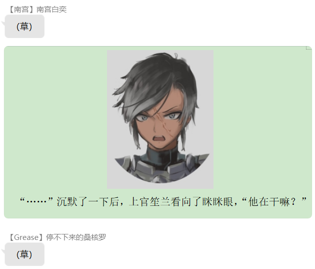Screen dimensions: 315x269
Task: Click the character's open mouth in portrait
Action: click(x=158, y=139)
